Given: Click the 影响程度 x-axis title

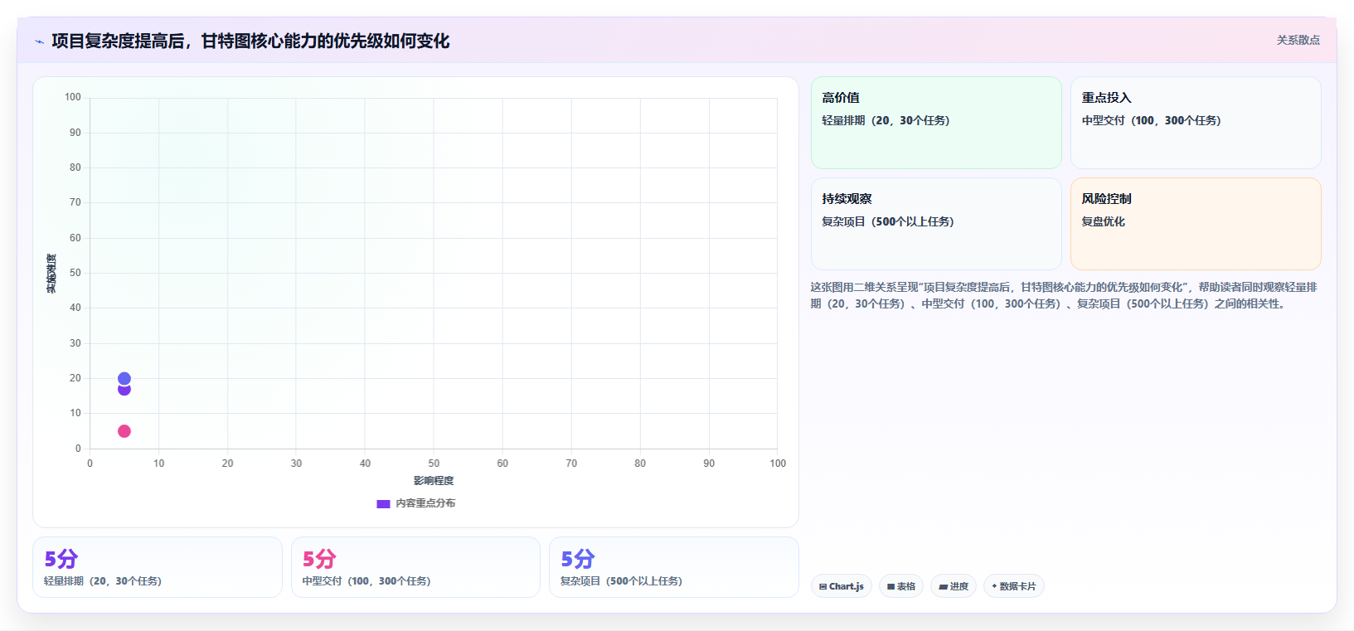Looking at the screenshot, I should click(434, 481).
